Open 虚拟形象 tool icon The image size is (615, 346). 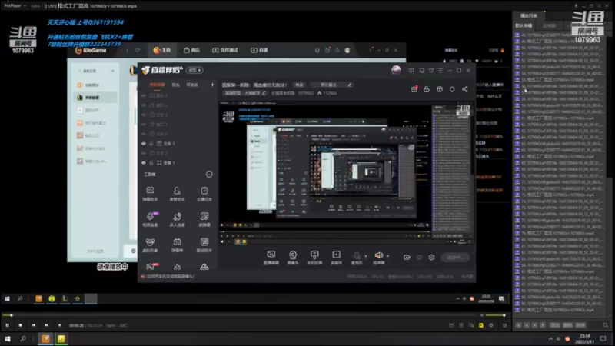150,245
